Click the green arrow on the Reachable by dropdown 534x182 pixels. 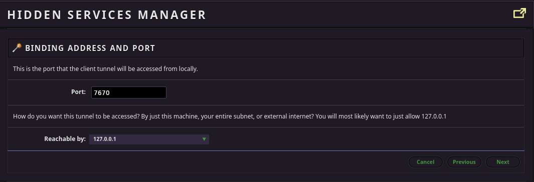[204, 139]
